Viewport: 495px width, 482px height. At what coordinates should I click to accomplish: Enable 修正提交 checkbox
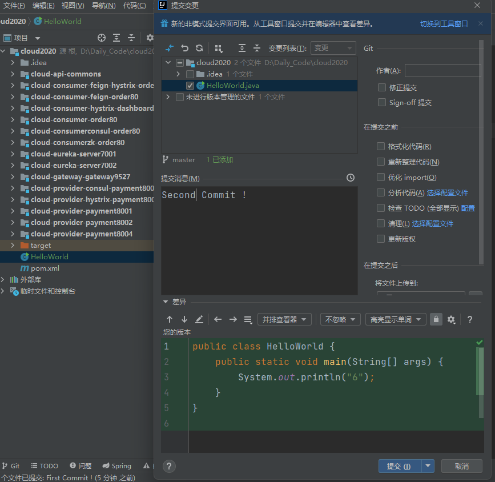381,87
